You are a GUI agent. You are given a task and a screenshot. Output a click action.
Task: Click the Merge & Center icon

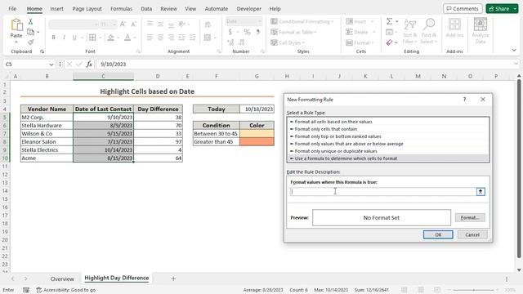(x=208, y=38)
